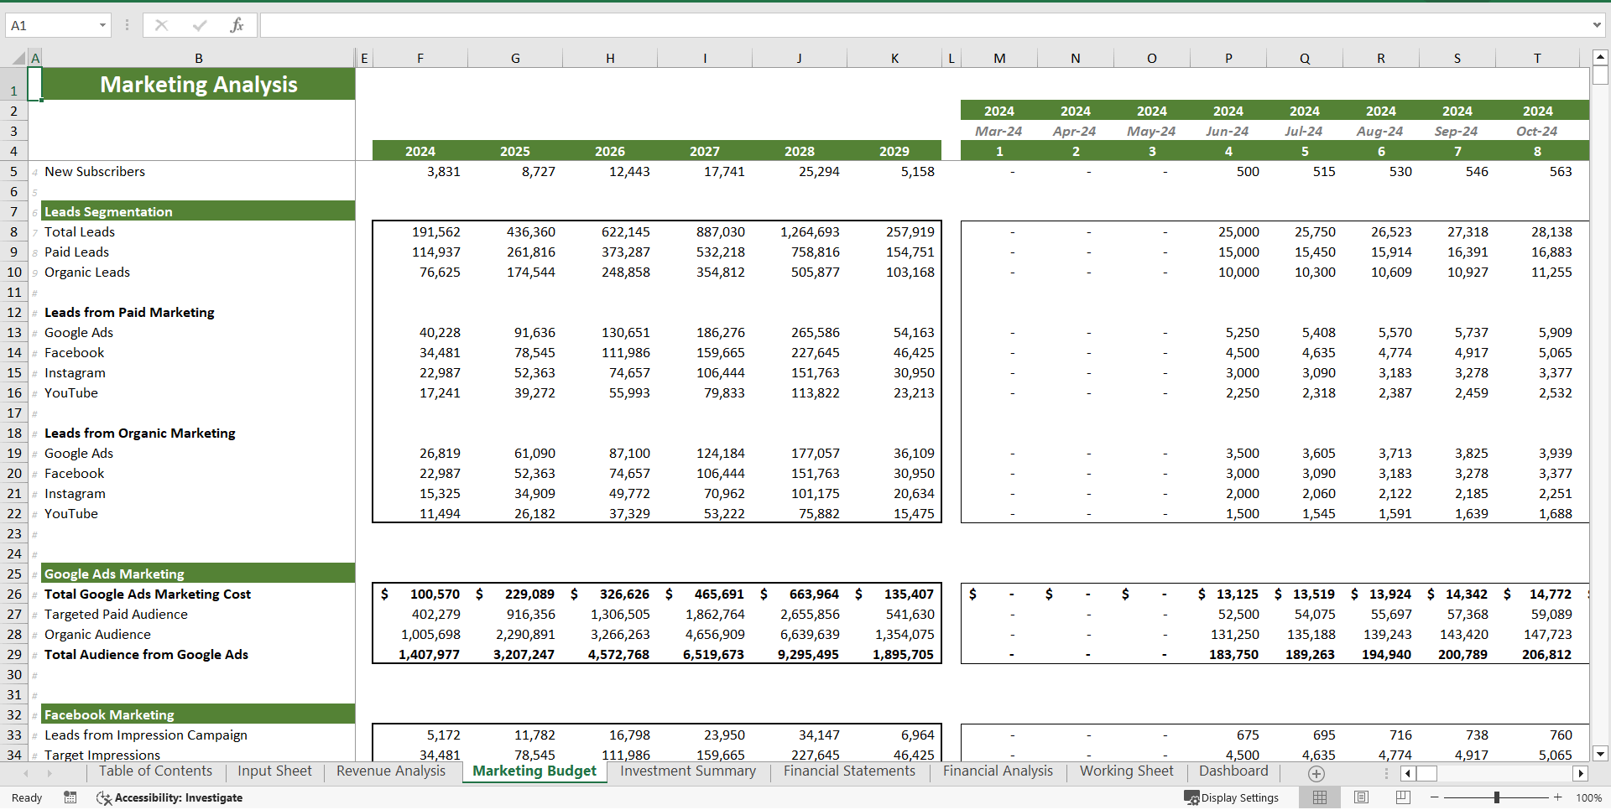Viewport: 1611px width, 810px height.
Task: Click inside the formula bar input
Action: (923, 25)
